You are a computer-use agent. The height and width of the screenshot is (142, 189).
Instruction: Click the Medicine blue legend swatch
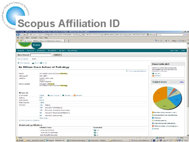tap(153, 118)
